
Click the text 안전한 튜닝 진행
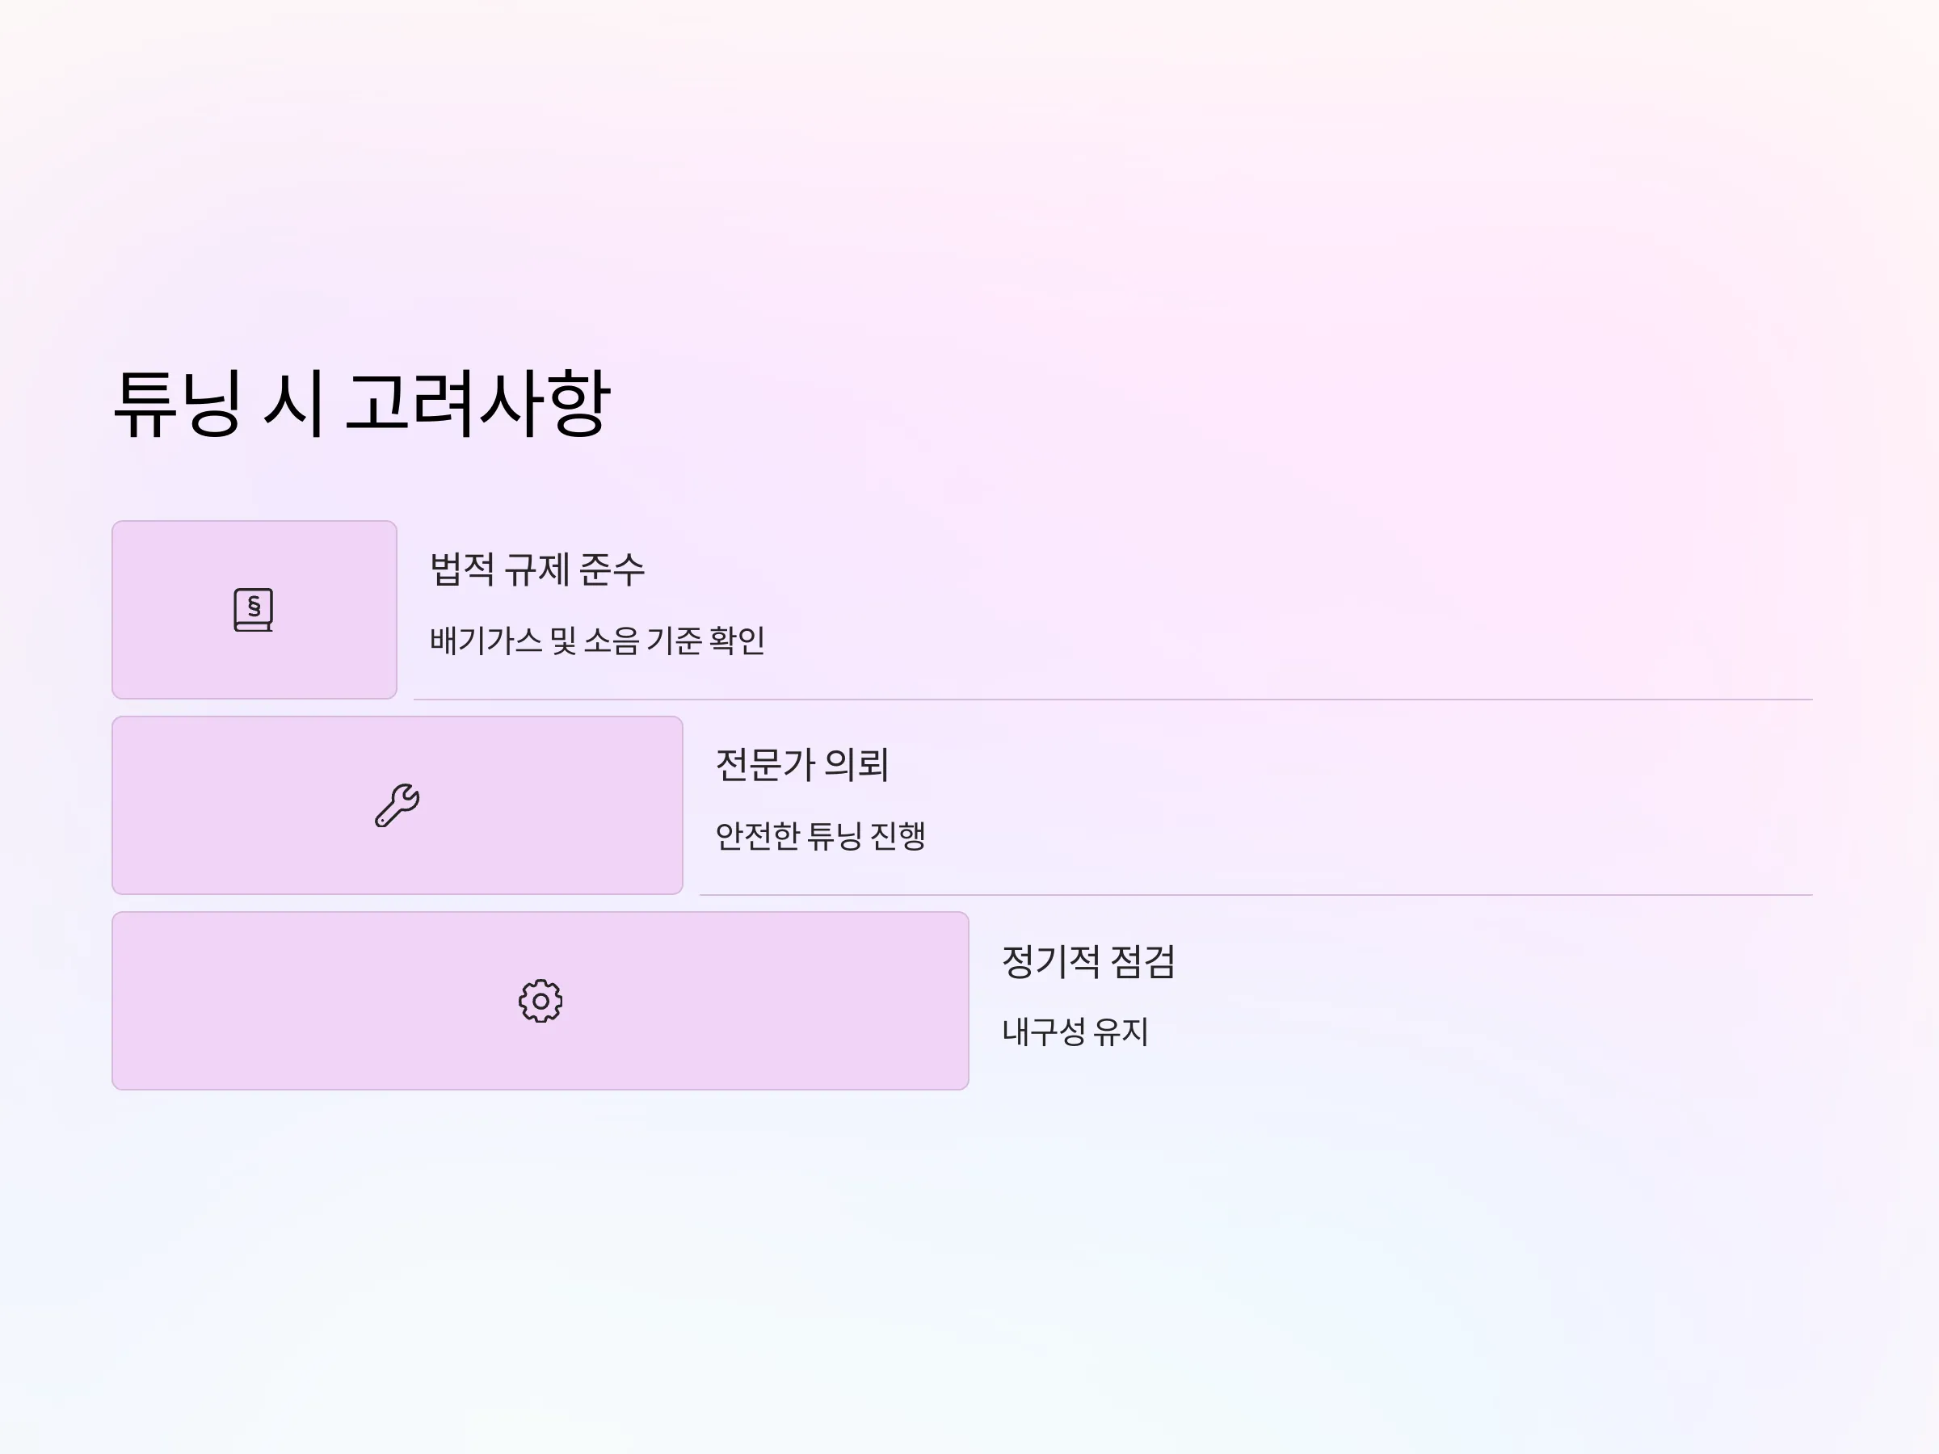click(x=821, y=836)
